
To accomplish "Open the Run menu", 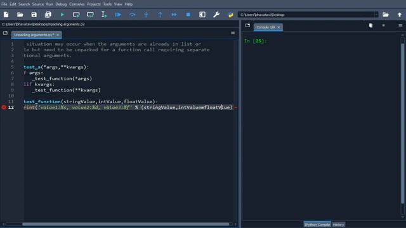I will [49, 4].
